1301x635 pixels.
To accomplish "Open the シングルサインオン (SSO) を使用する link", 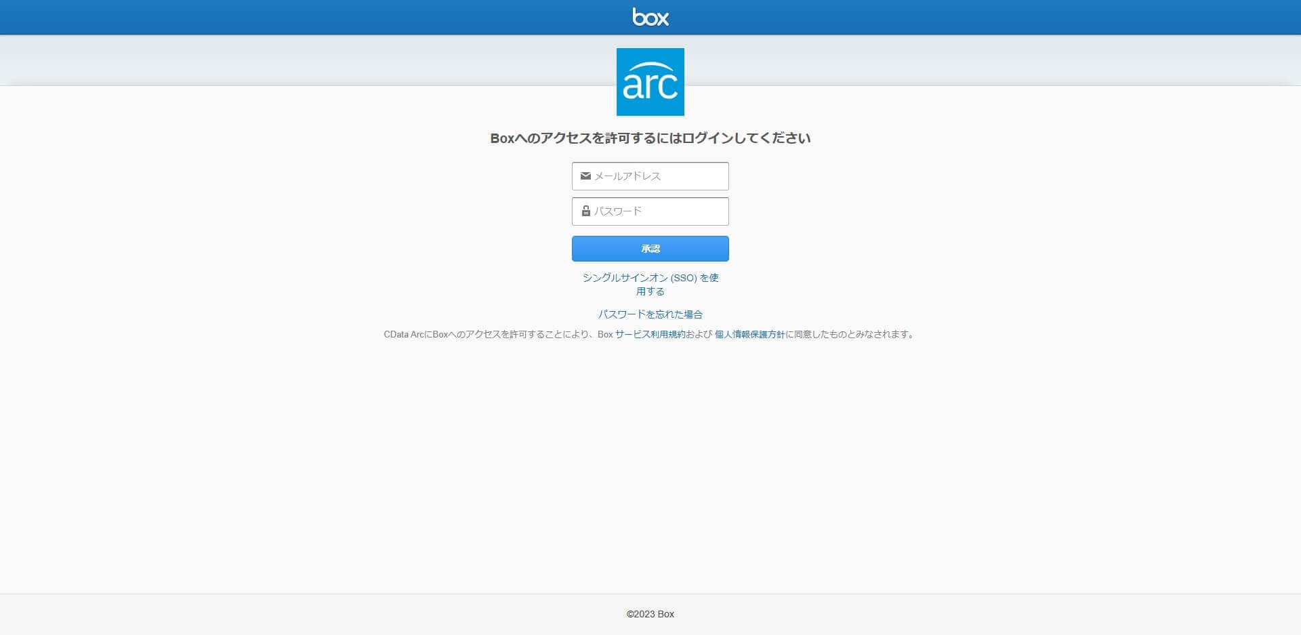I will (650, 285).
